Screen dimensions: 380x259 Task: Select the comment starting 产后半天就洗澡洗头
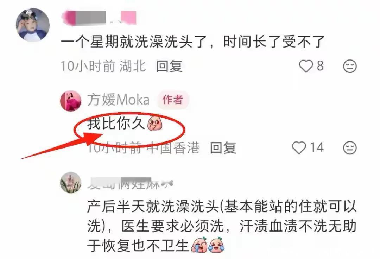pos(222,226)
